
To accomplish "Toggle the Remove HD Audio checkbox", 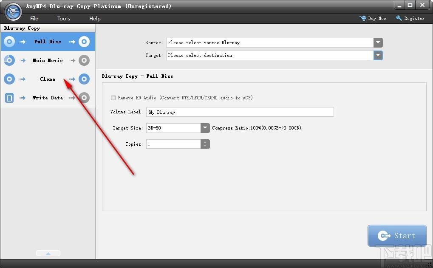I will point(113,98).
